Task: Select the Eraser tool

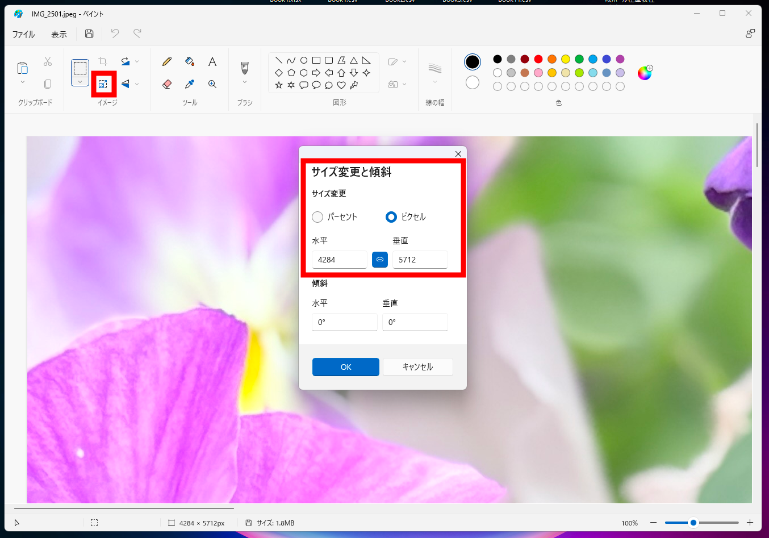Action: pos(167,84)
